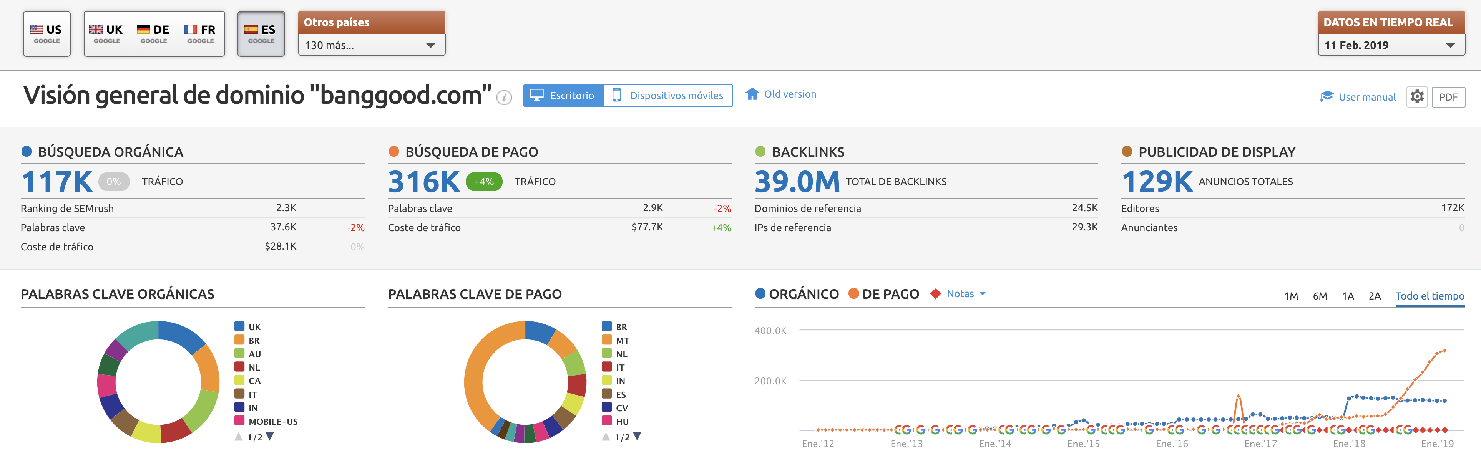Toggle the ORGÁNICO series in chart legend
Screen dimensions: 1481x470
coord(797,294)
